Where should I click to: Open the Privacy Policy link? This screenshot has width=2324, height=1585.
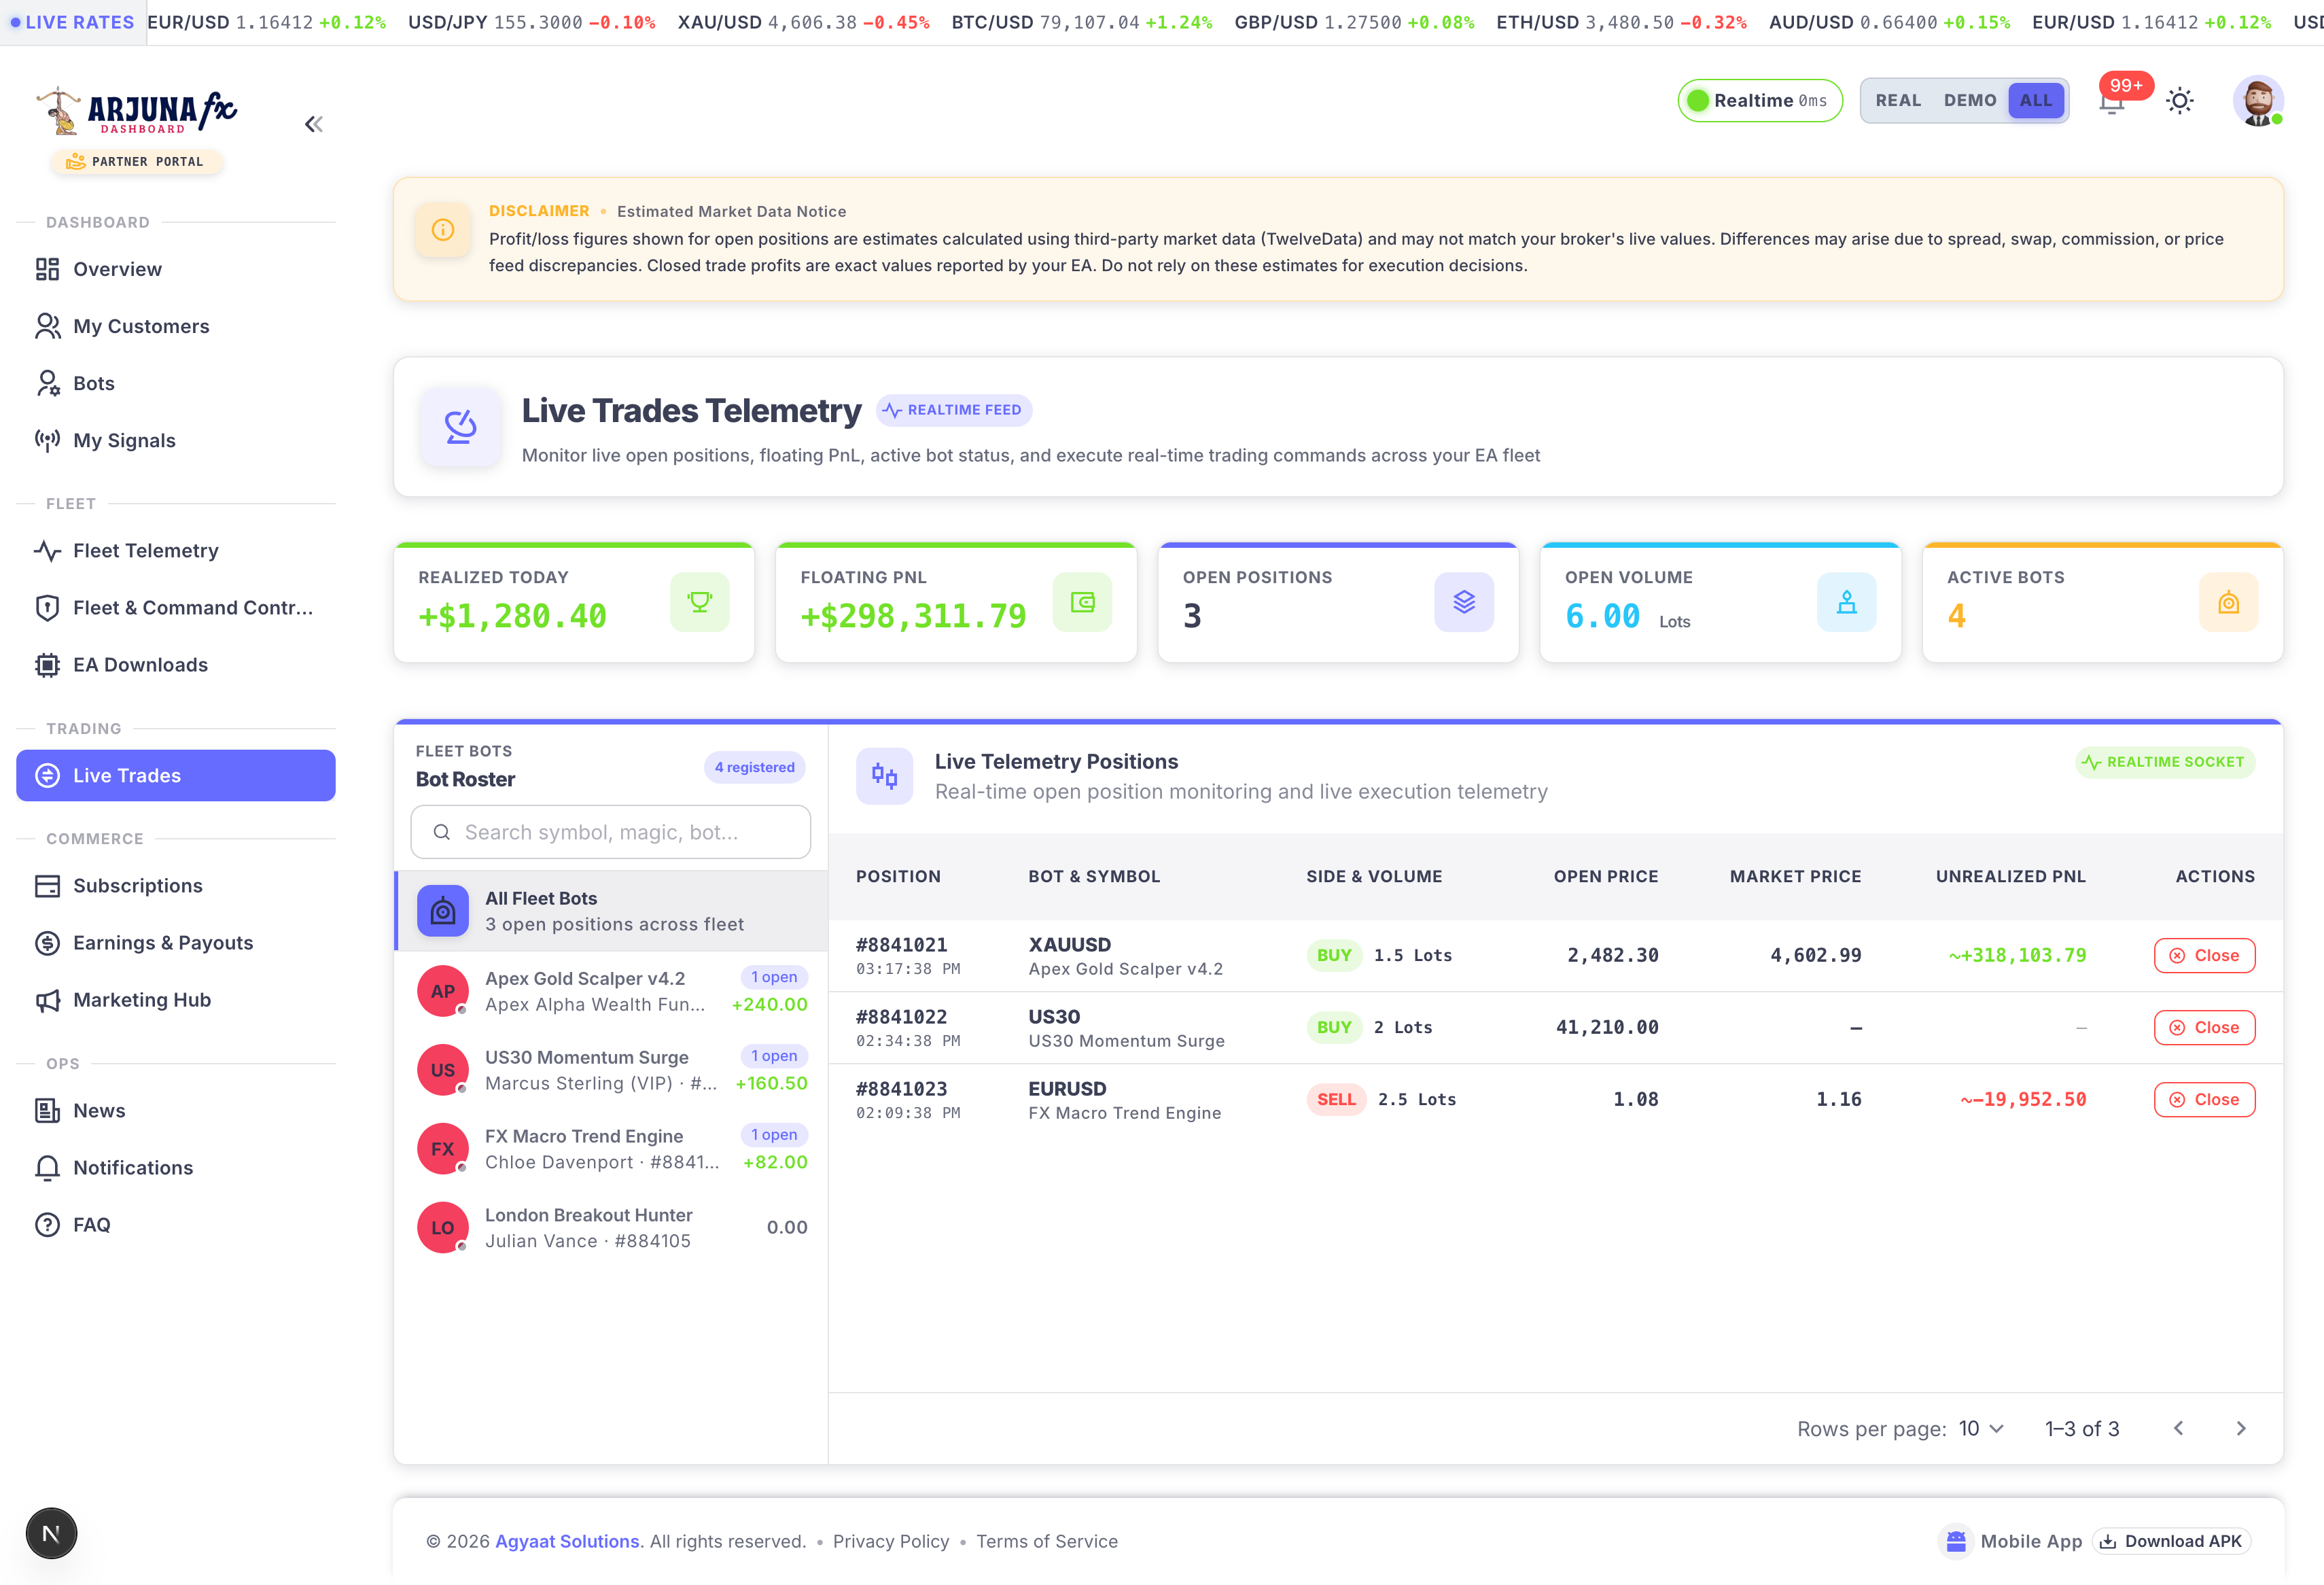tap(891, 1541)
